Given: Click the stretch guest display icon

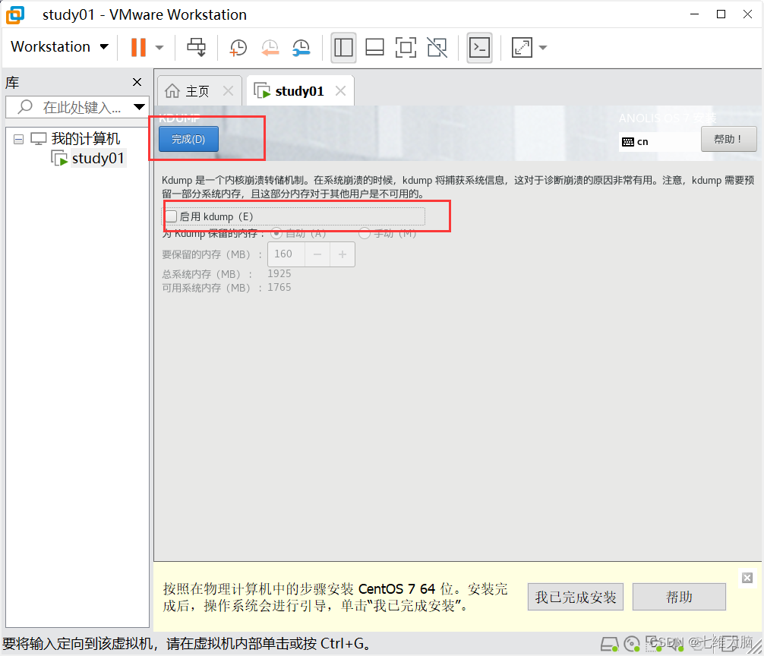Looking at the screenshot, I should pos(522,48).
